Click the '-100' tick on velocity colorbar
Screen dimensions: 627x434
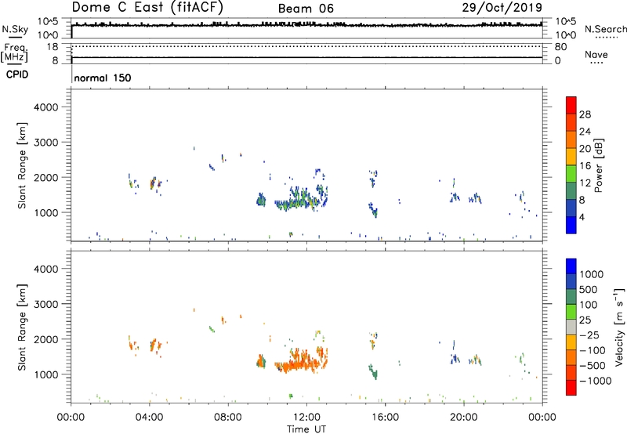click(593, 350)
